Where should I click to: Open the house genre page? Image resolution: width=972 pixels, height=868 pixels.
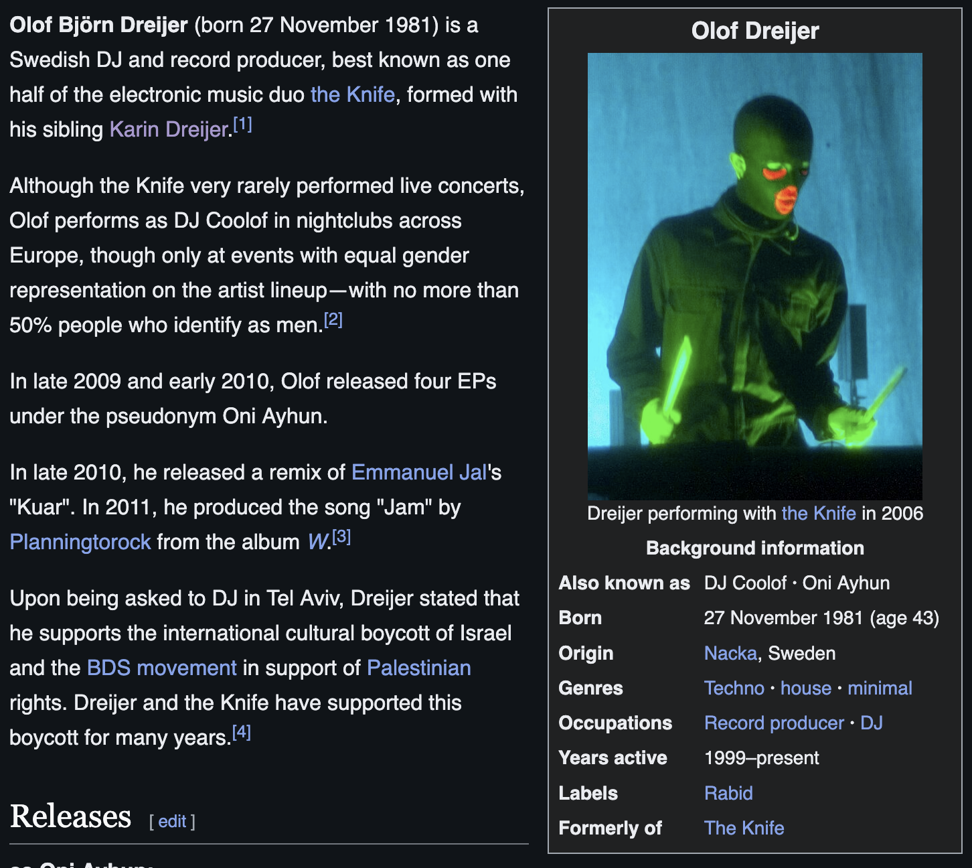[x=805, y=688]
